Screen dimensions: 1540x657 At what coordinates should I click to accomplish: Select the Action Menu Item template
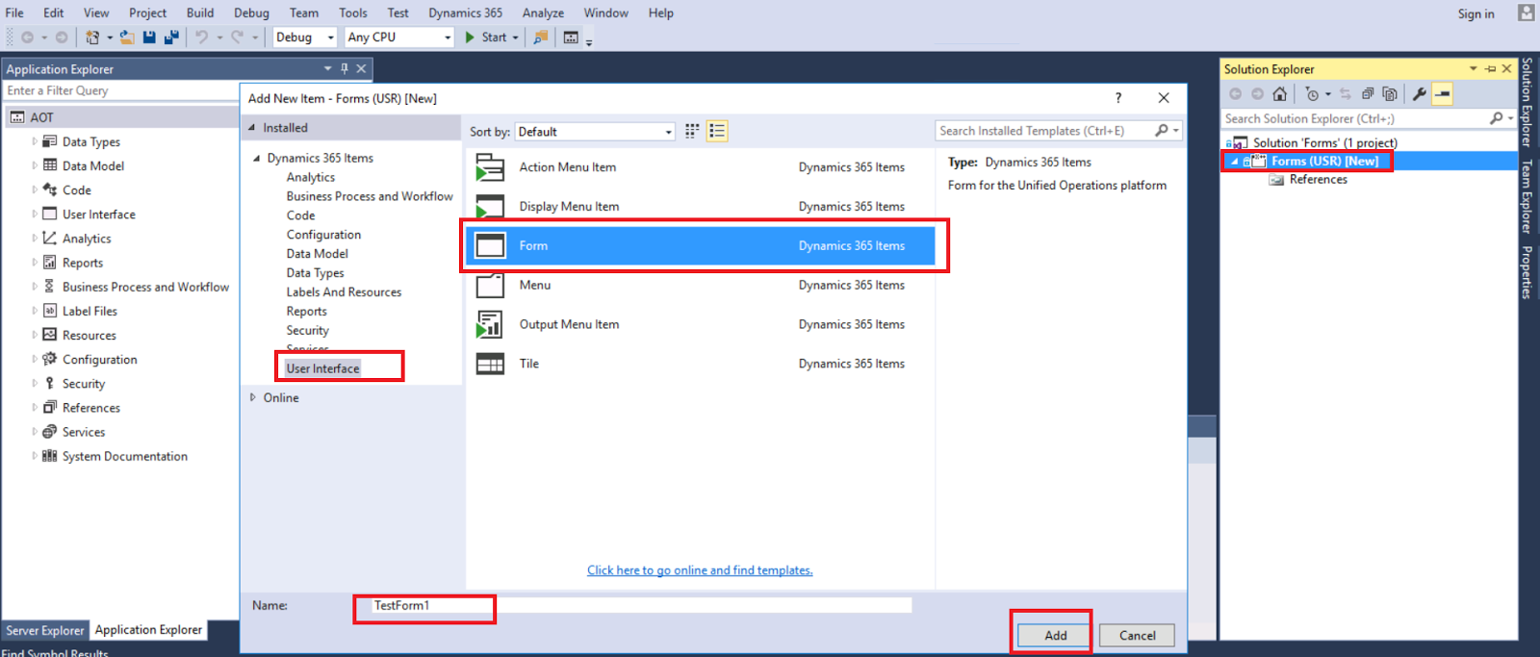(x=701, y=167)
